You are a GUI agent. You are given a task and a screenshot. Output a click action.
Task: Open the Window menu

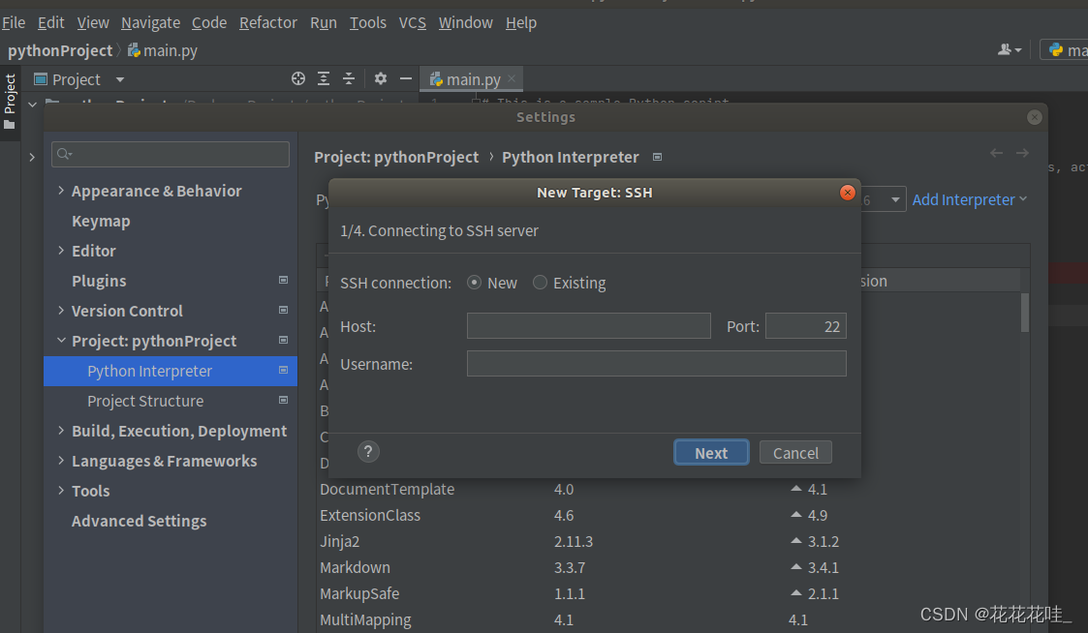click(x=466, y=23)
